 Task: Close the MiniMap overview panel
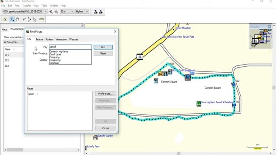(269, 27)
